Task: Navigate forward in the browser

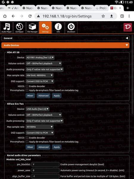Action: (x=21, y=16)
